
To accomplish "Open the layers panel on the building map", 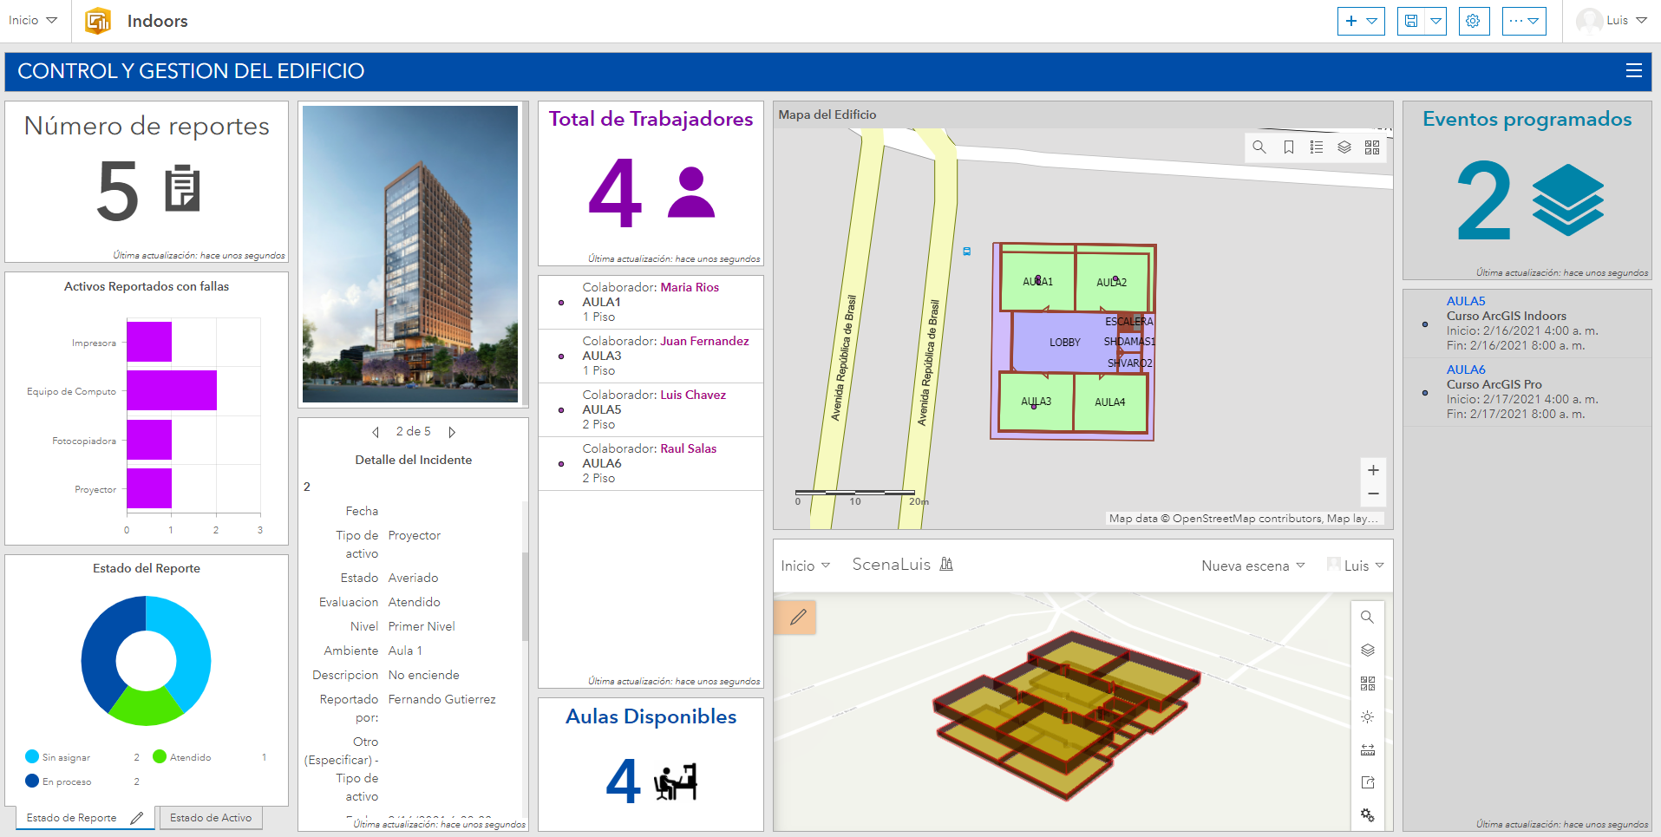I will click(x=1344, y=147).
